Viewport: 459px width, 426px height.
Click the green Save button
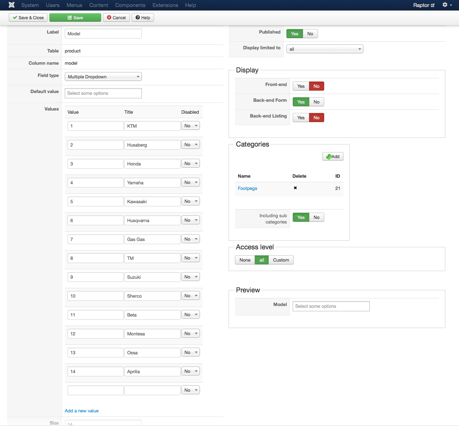75,17
